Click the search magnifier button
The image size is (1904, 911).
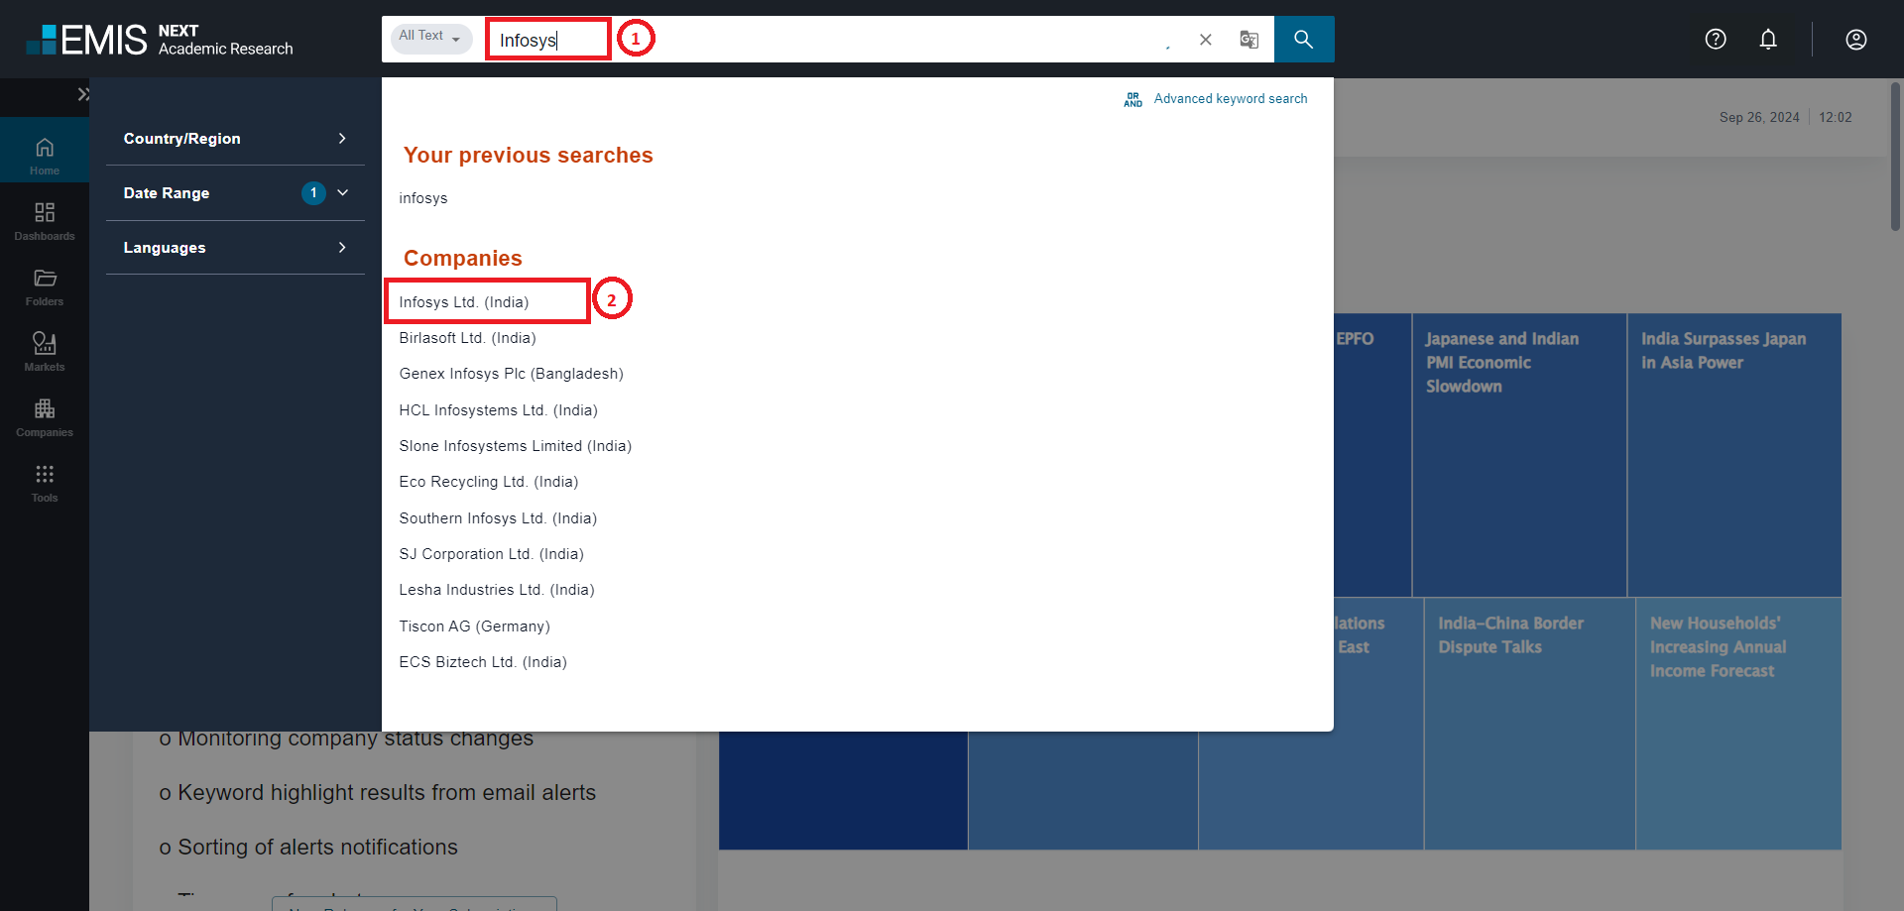tap(1303, 40)
